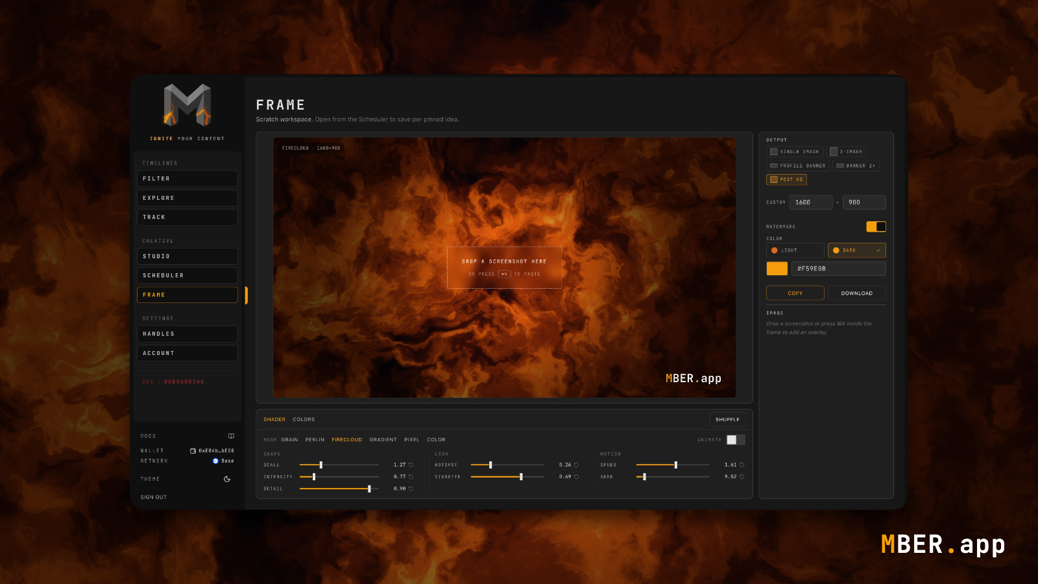The height and width of the screenshot is (584, 1038).
Task: Reset the Scale value
Action: tap(411, 465)
